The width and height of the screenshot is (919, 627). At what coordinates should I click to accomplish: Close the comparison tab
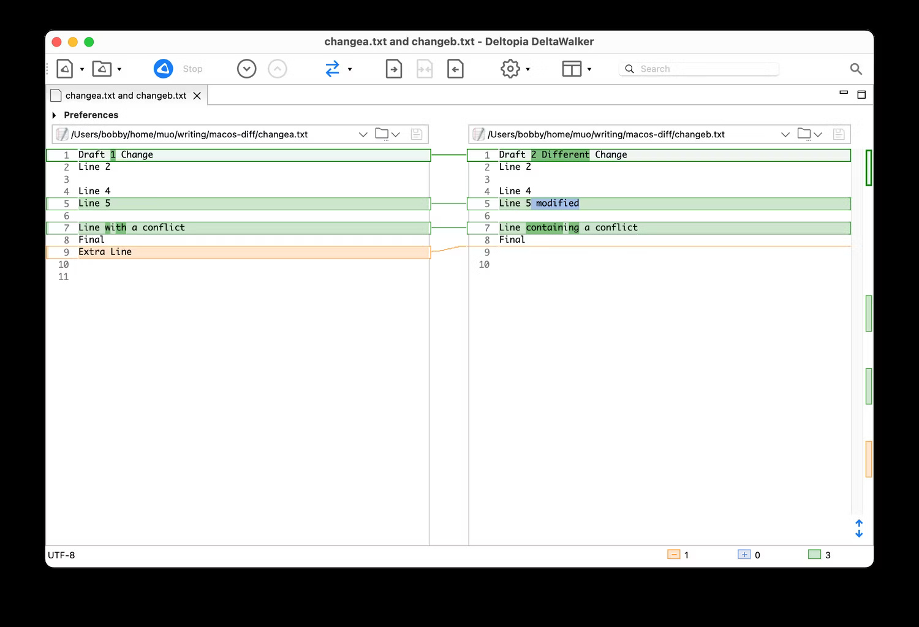[197, 96]
